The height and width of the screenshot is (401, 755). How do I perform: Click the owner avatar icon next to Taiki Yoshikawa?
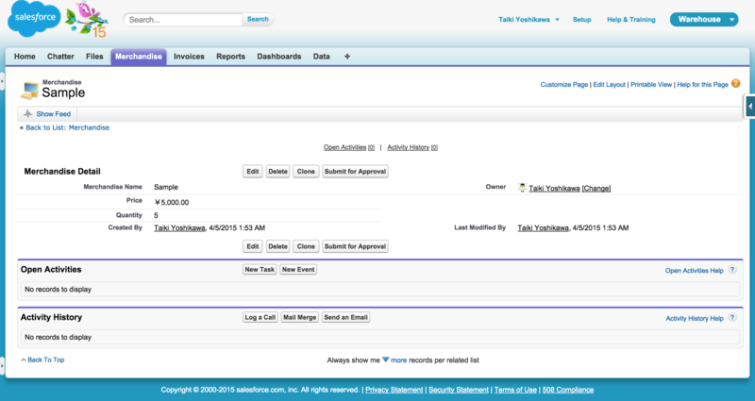click(522, 188)
